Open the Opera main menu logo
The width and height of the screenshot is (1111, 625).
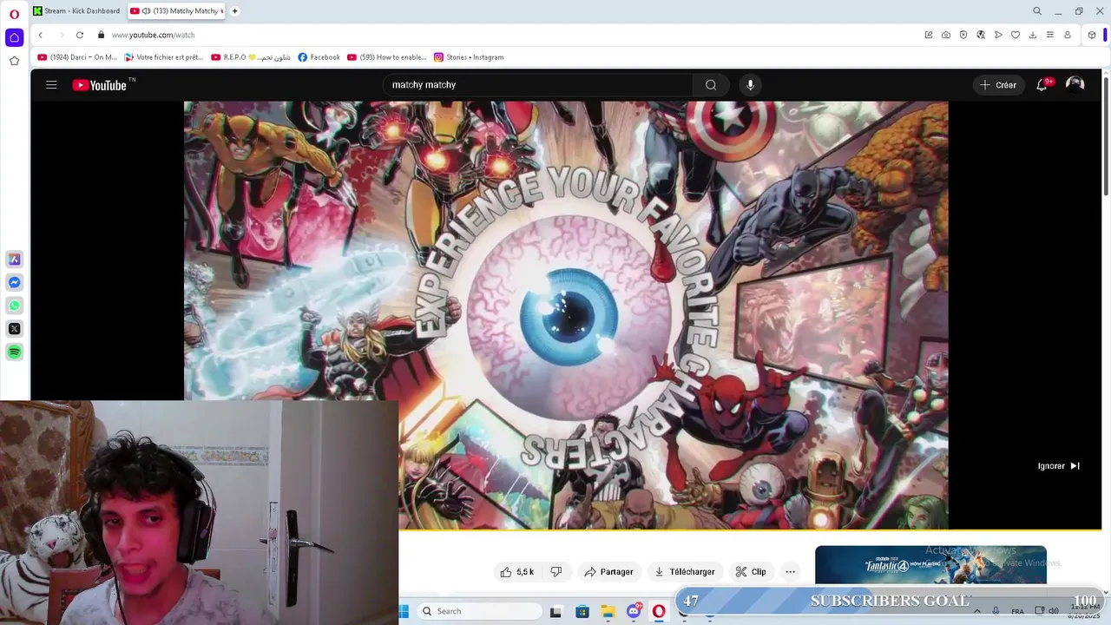[x=14, y=14]
